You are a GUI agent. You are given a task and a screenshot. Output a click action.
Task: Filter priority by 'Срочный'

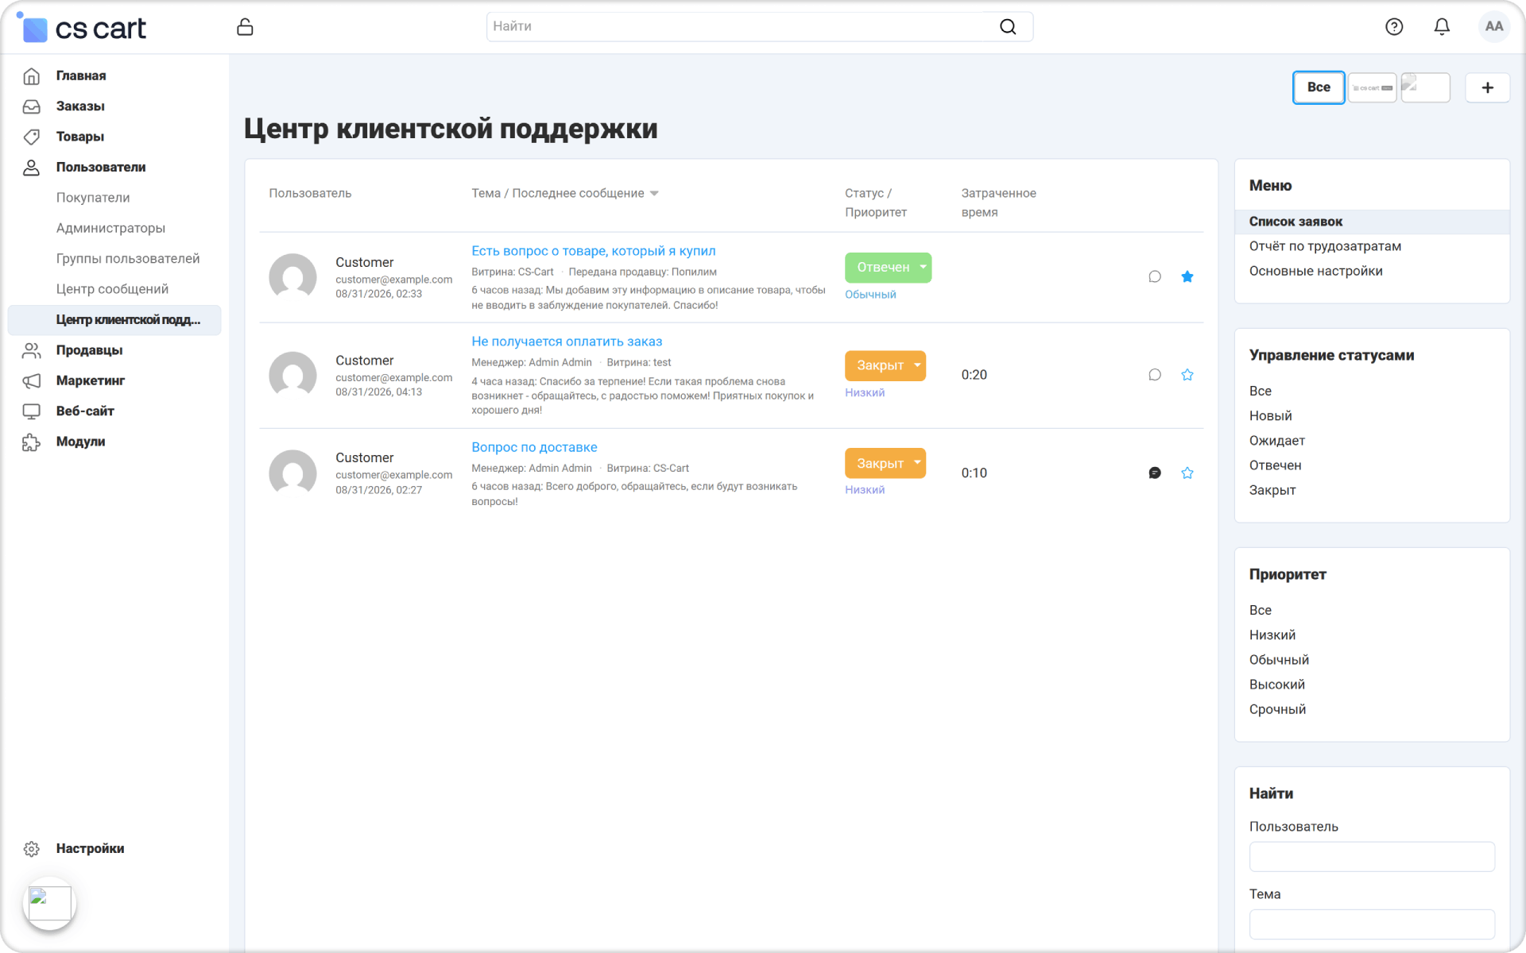tap(1277, 709)
